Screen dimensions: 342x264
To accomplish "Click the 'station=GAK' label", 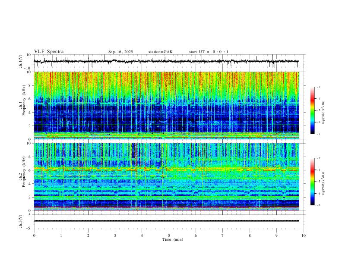I will click(x=160, y=52).
